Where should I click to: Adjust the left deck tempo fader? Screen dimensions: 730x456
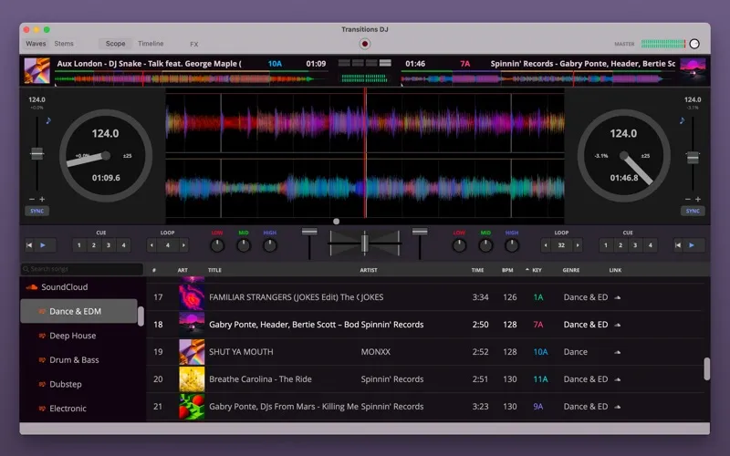tap(36, 153)
